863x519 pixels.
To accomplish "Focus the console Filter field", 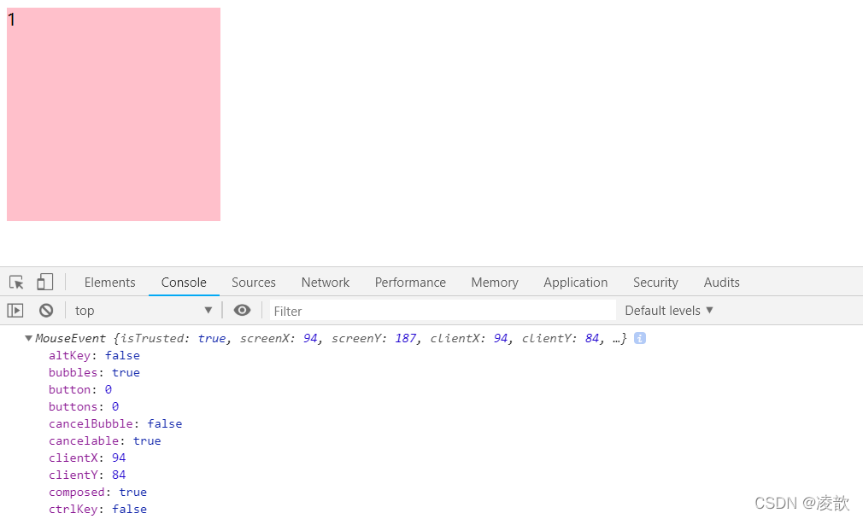I will pyautogui.click(x=443, y=312).
